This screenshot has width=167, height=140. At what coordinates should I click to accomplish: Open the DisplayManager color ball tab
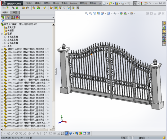[17, 17]
